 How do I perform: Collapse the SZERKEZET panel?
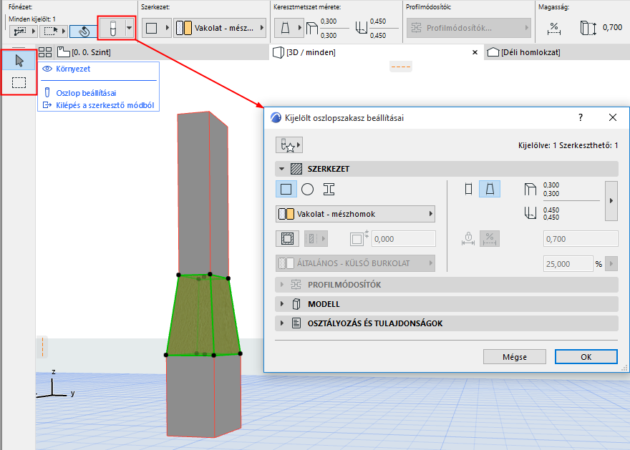[282, 170]
